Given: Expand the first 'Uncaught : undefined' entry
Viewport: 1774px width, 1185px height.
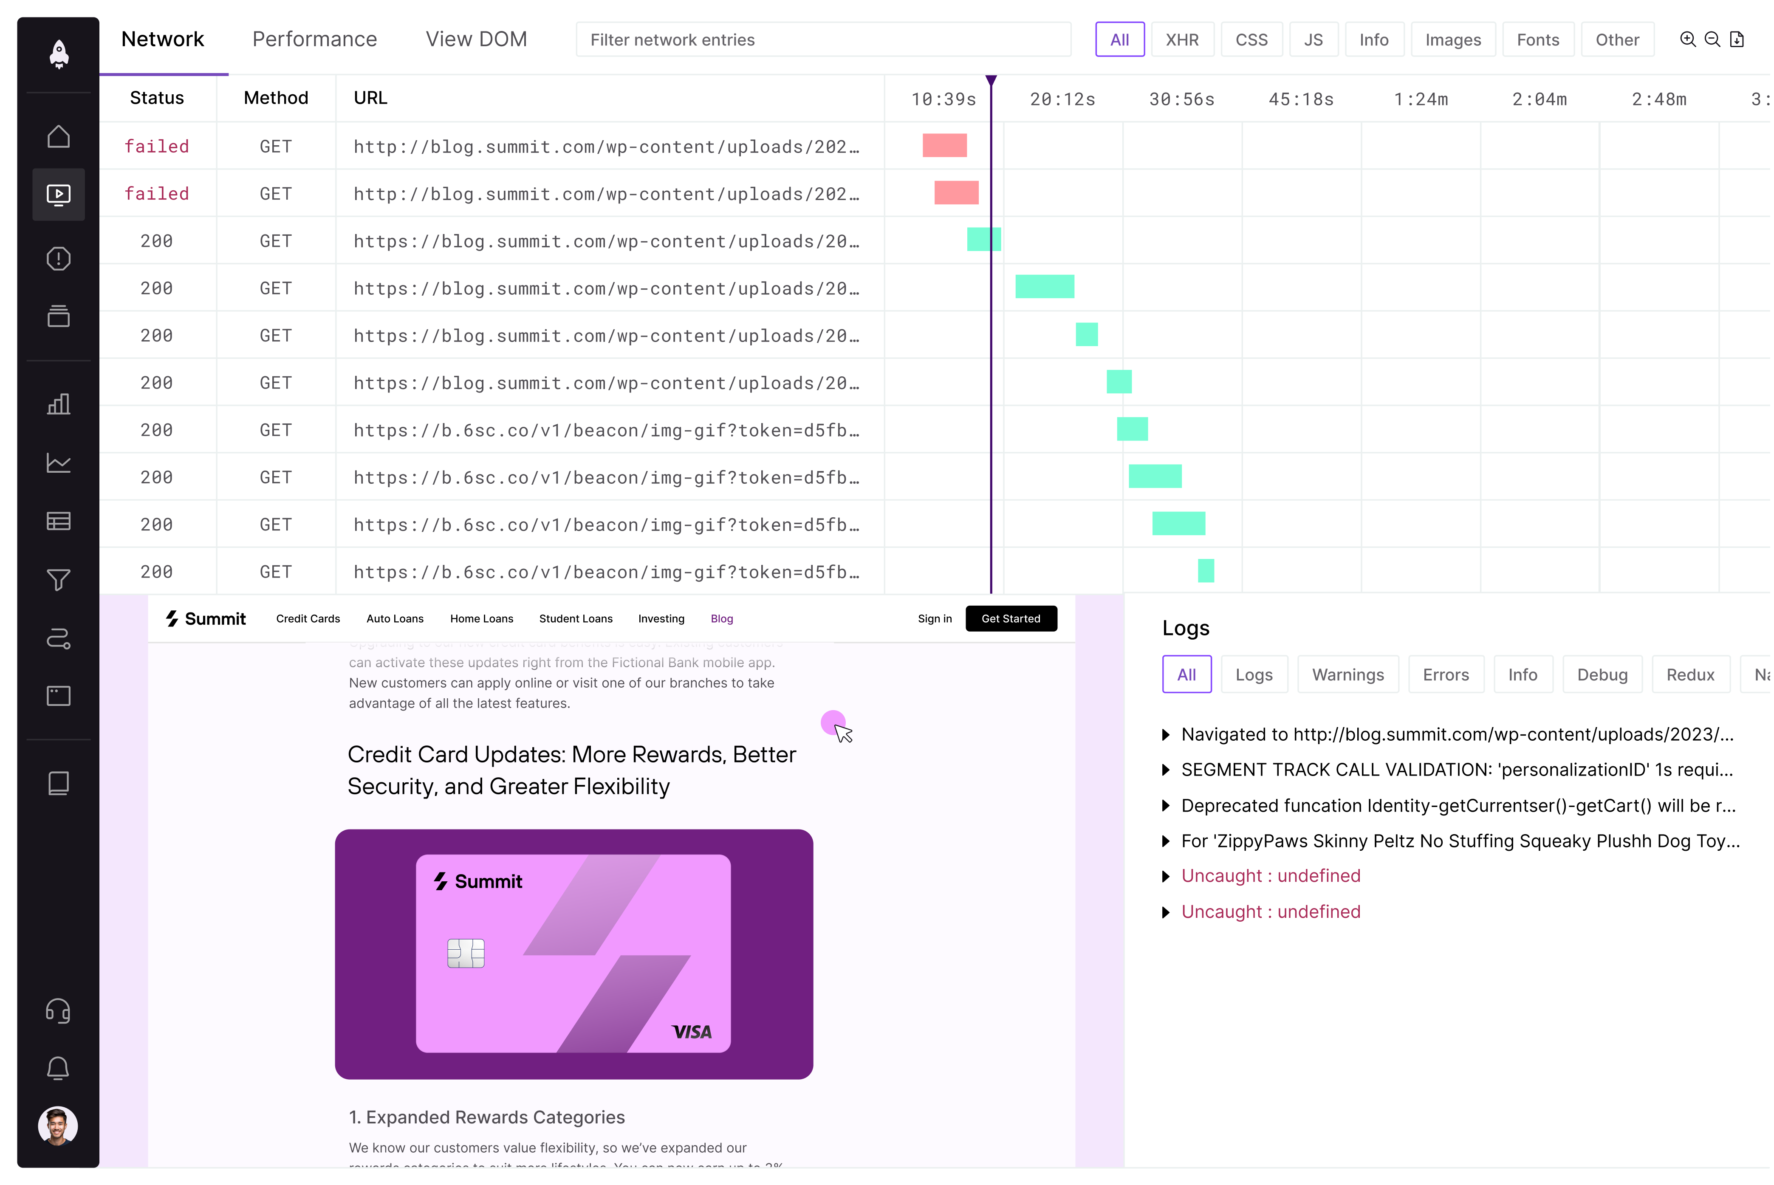Looking at the screenshot, I should [x=1166, y=877].
